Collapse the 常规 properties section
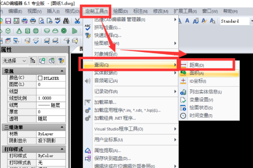Image resolution: width=253 pixels, height=168 pixels. point(62,71)
